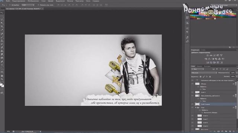238x133 pixels.
Task: Select the Clone Stamp tool
Action: click(x=2, y=41)
